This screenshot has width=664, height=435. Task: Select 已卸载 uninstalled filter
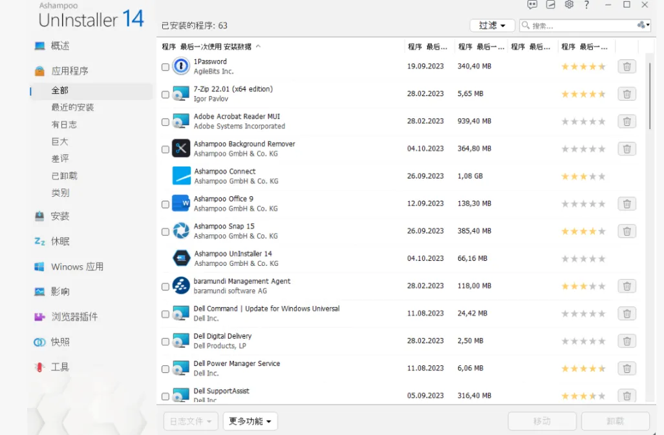[65, 176]
